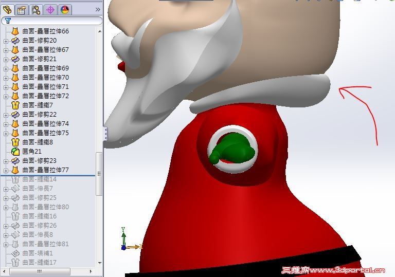Select the suppressed 曲面-伸長8 feature

coord(38,235)
